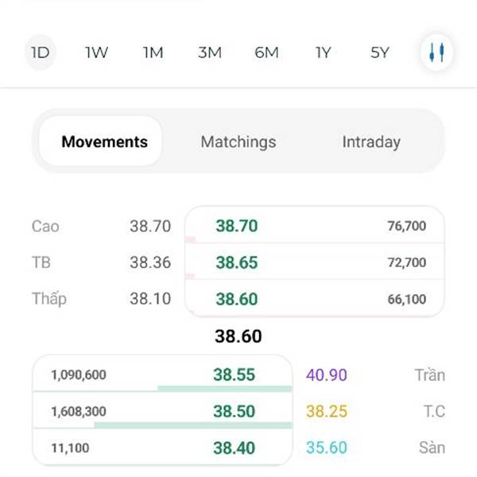Choose the 5Y chart period

[x=380, y=52]
